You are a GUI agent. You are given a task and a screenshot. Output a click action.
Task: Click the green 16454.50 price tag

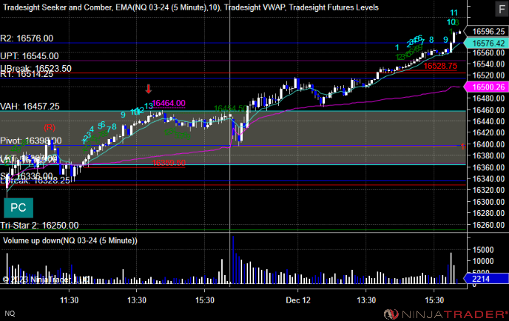point(230,108)
